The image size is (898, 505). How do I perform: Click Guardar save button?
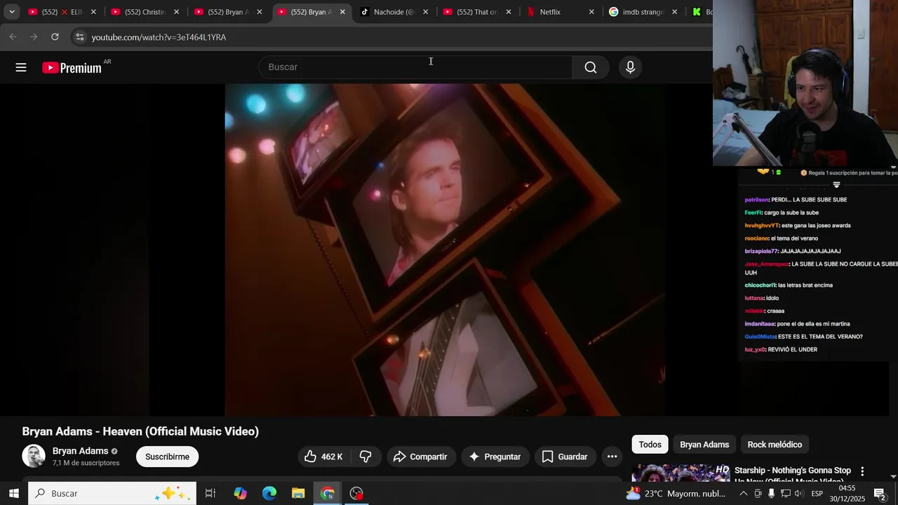coord(565,457)
